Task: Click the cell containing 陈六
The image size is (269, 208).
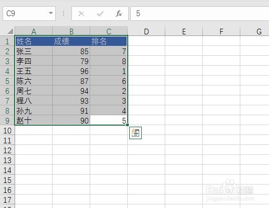Action: coord(34,81)
